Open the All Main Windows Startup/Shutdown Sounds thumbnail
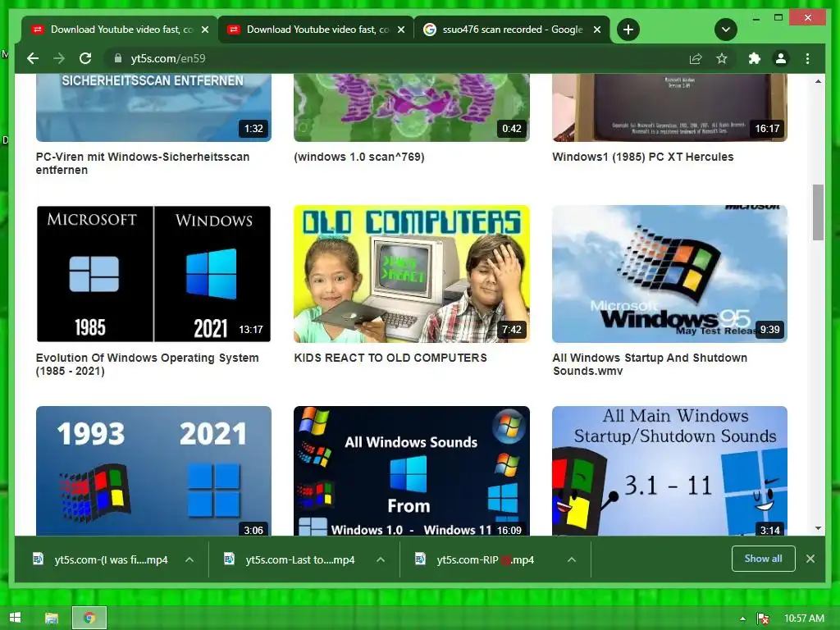 pyautogui.click(x=669, y=471)
